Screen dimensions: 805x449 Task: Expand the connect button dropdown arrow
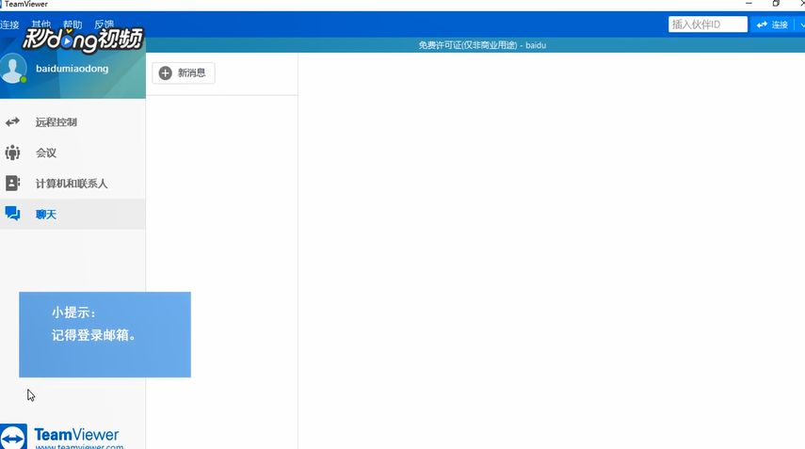click(800, 24)
